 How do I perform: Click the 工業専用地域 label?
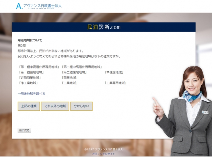[x=115, y=83]
